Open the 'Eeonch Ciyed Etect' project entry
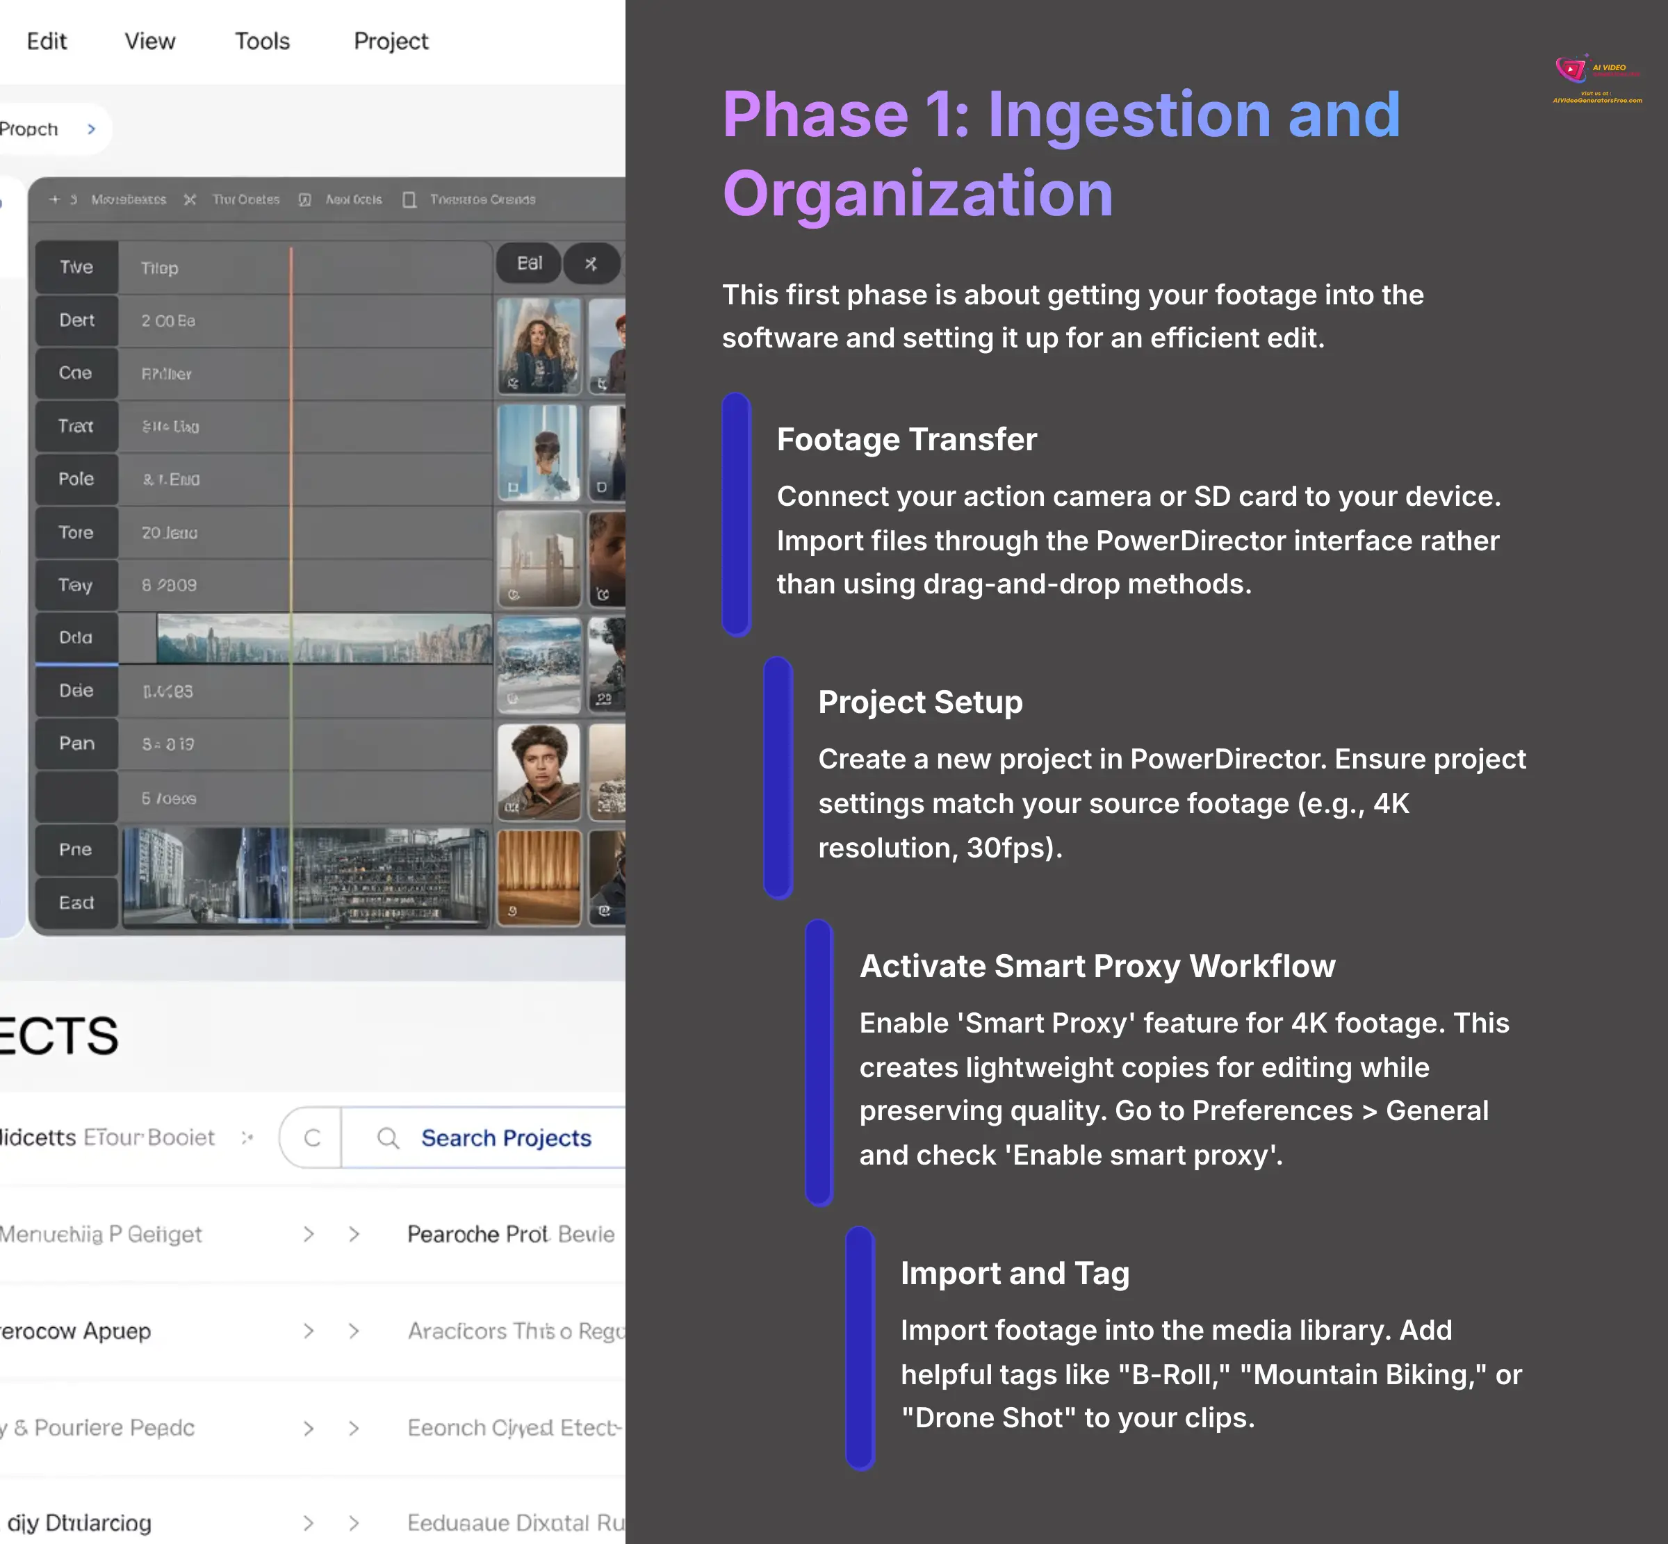Screen dimensions: 1668x1544 [514, 1428]
